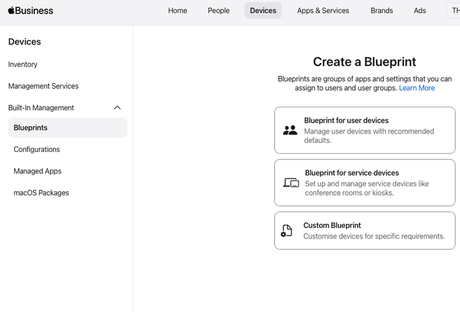Open Configurations in the sidebar
Viewport: 460px width, 312px height.
[x=37, y=149]
